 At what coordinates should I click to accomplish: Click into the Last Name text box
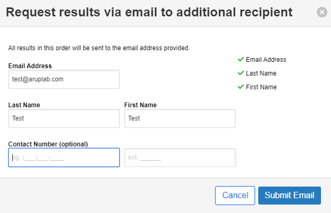pyautogui.click(x=64, y=118)
